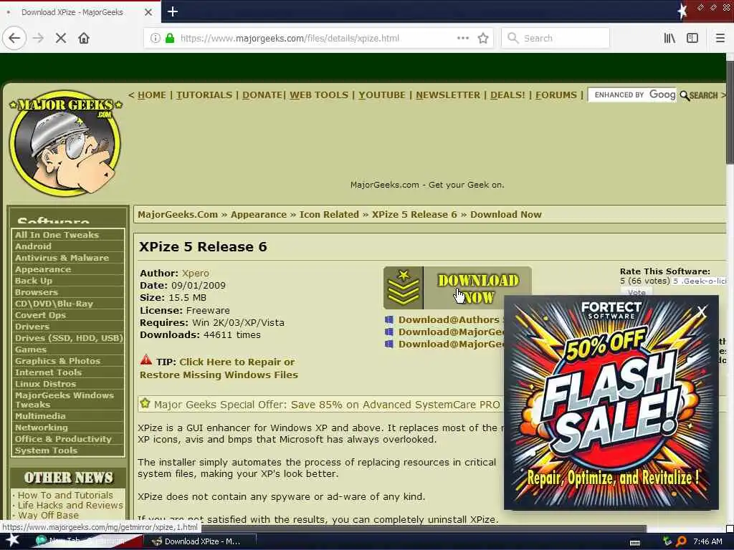The width and height of the screenshot is (734, 550).
Task: Open the Android category
Action: click(33, 246)
